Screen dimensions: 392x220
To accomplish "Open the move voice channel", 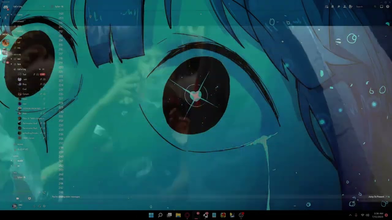I will 20,144.
